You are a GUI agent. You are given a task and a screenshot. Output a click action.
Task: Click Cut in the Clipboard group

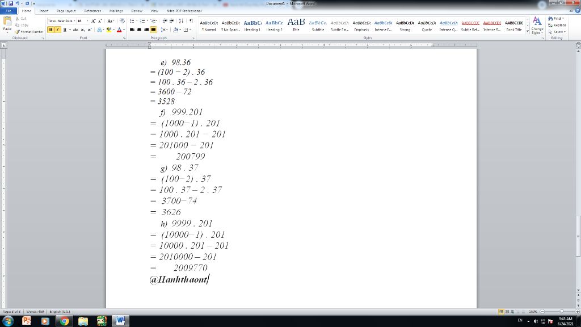[21, 19]
